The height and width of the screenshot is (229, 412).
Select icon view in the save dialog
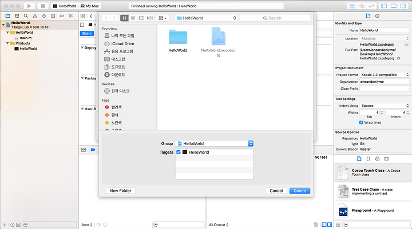124,18
